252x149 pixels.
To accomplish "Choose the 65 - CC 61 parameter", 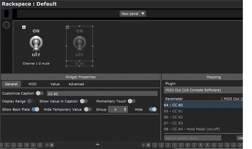I will click(173, 111).
